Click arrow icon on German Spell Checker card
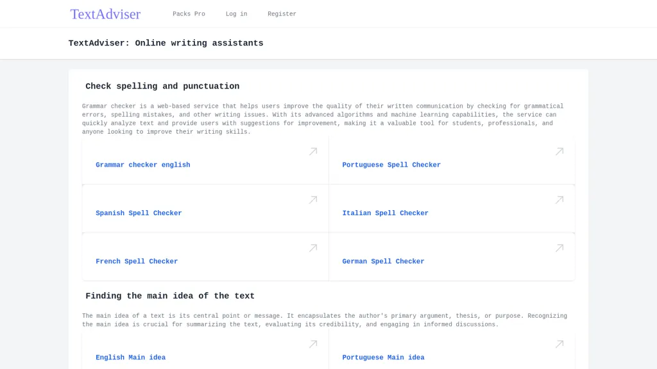Image resolution: width=657 pixels, height=369 pixels. pos(559,248)
